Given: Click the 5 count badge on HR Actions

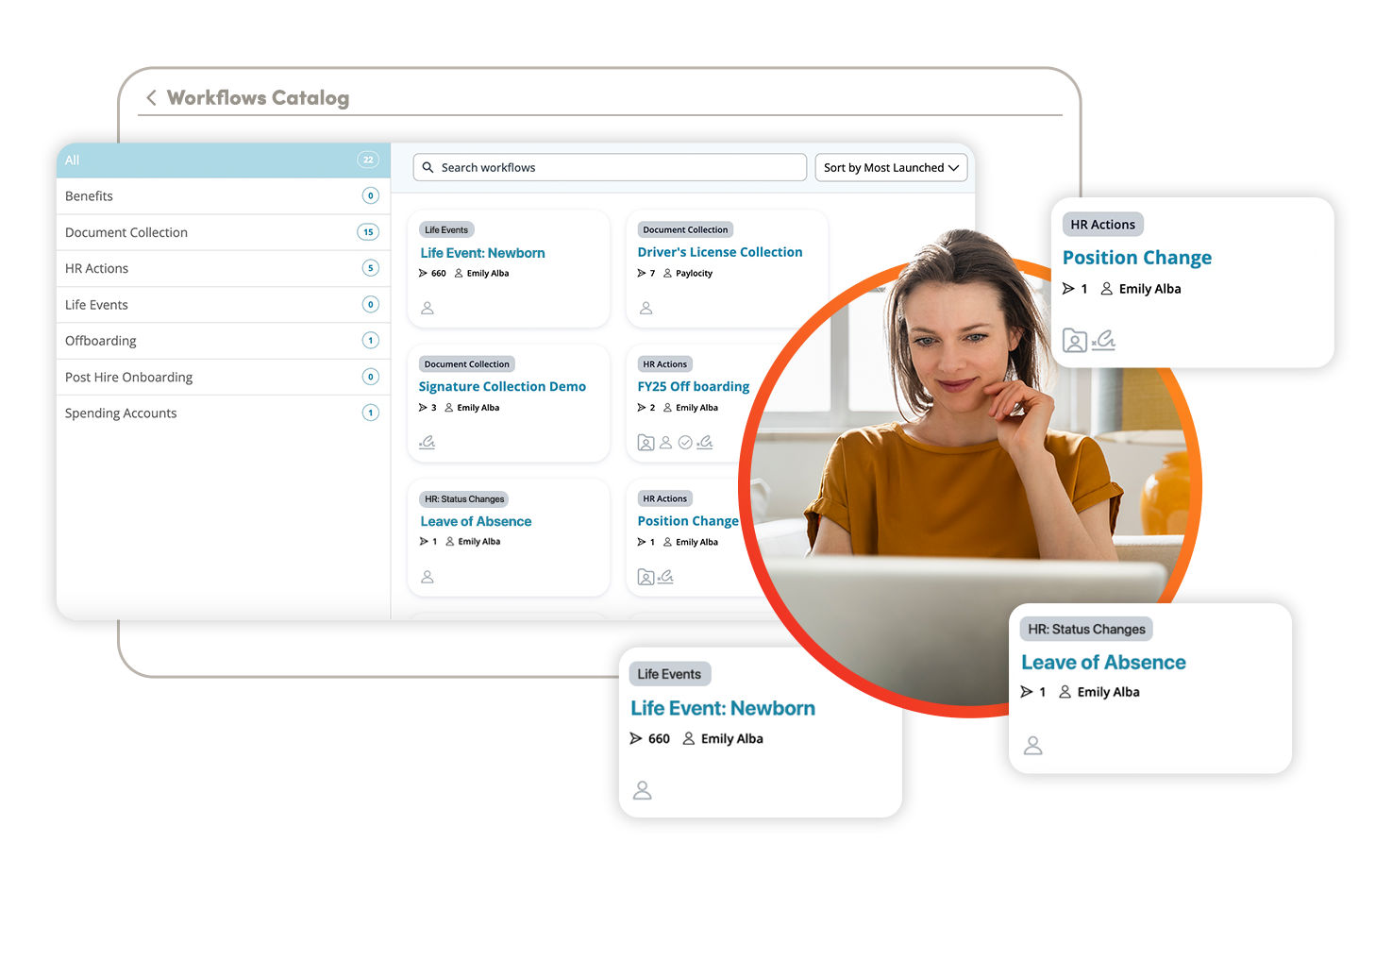Looking at the screenshot, I should (371, 268).
